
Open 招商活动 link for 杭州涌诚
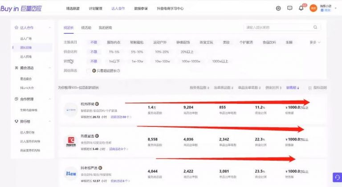click(120, 117)
